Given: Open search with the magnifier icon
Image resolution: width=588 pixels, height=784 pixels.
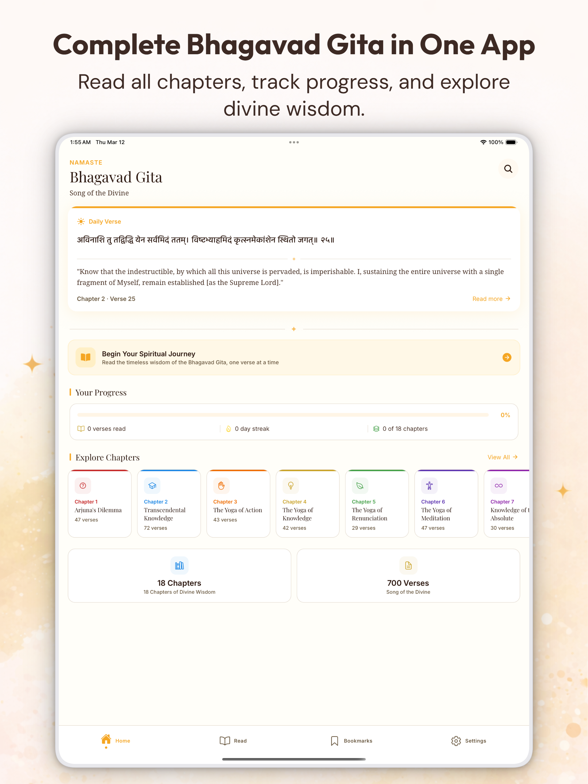Looking at the screenshot, I should click(x=508, y=169).
